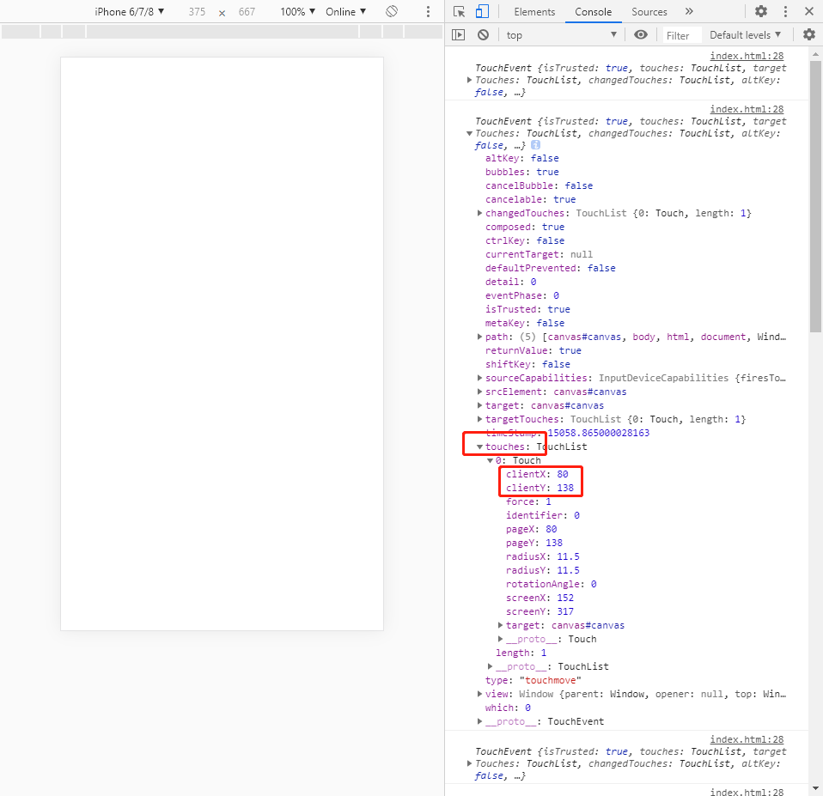Select the identifier: 0 line
823x796 pixels.
[543, 515]
